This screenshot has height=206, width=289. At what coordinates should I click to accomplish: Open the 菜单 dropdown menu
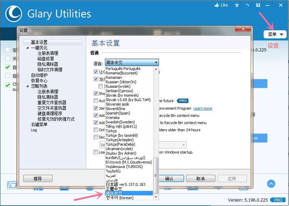pyautogui.click(x=275, y=34)
